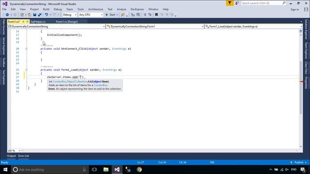This screenshot has height=174, width=310.
Task: Open the Data Sources side tab
Action: [x=3, y=27]
